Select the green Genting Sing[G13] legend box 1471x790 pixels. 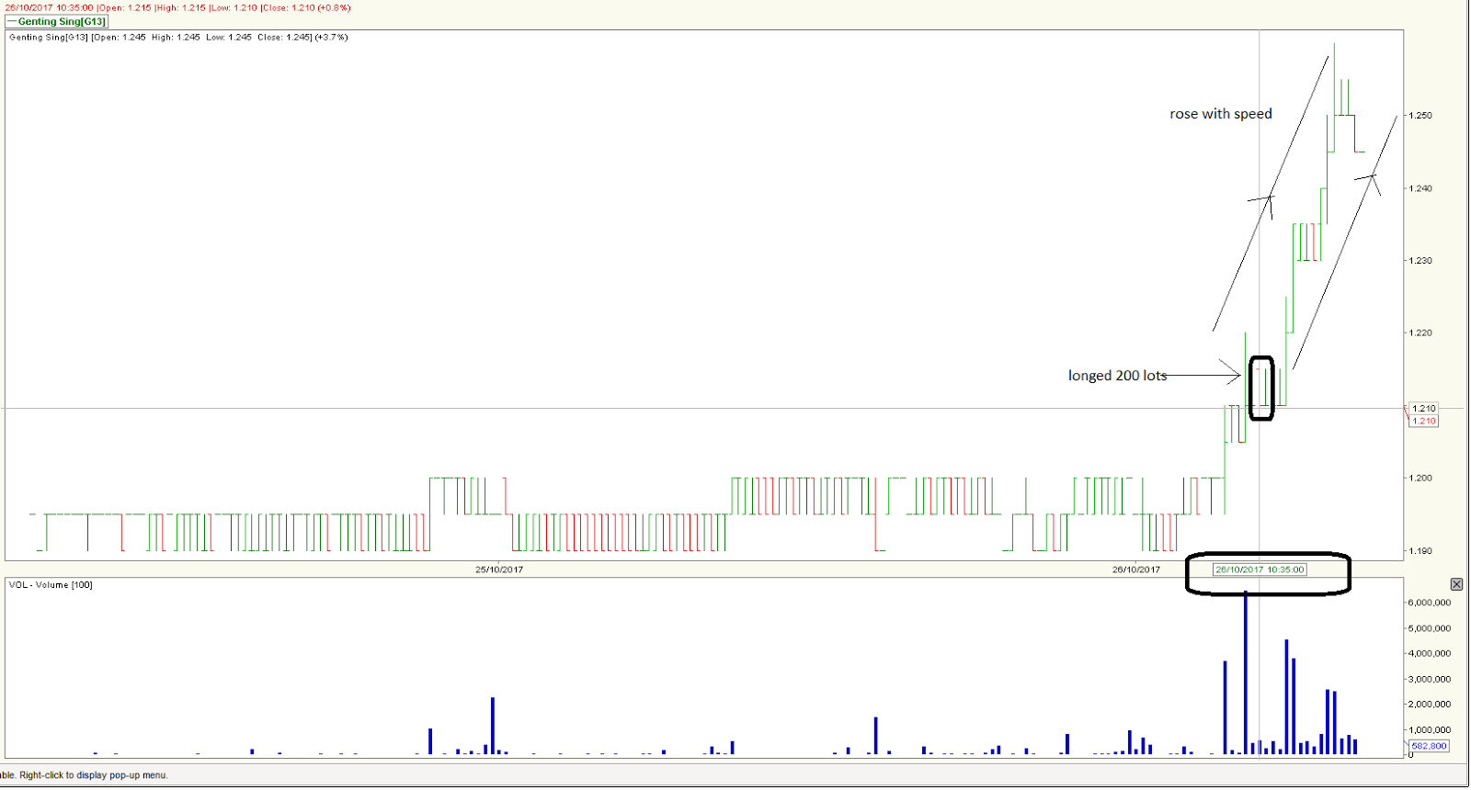tap(57, 21)
